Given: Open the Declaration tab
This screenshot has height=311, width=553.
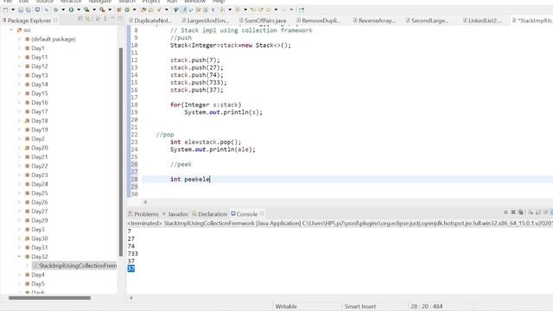Looking at the screenshot, I should coord(209,214).
